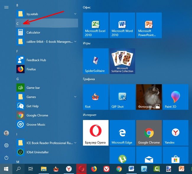This screenshot has height=174, width=192.
Task: Open Task View on the taskbar
Action: click(x=31, y=169)
